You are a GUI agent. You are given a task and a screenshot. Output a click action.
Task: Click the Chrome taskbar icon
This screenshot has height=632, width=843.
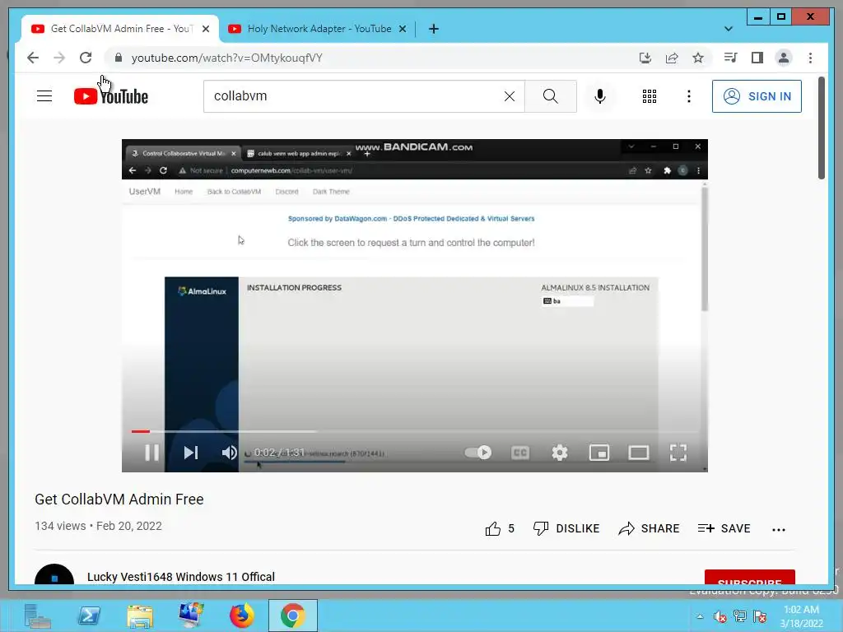pos(293,616)
